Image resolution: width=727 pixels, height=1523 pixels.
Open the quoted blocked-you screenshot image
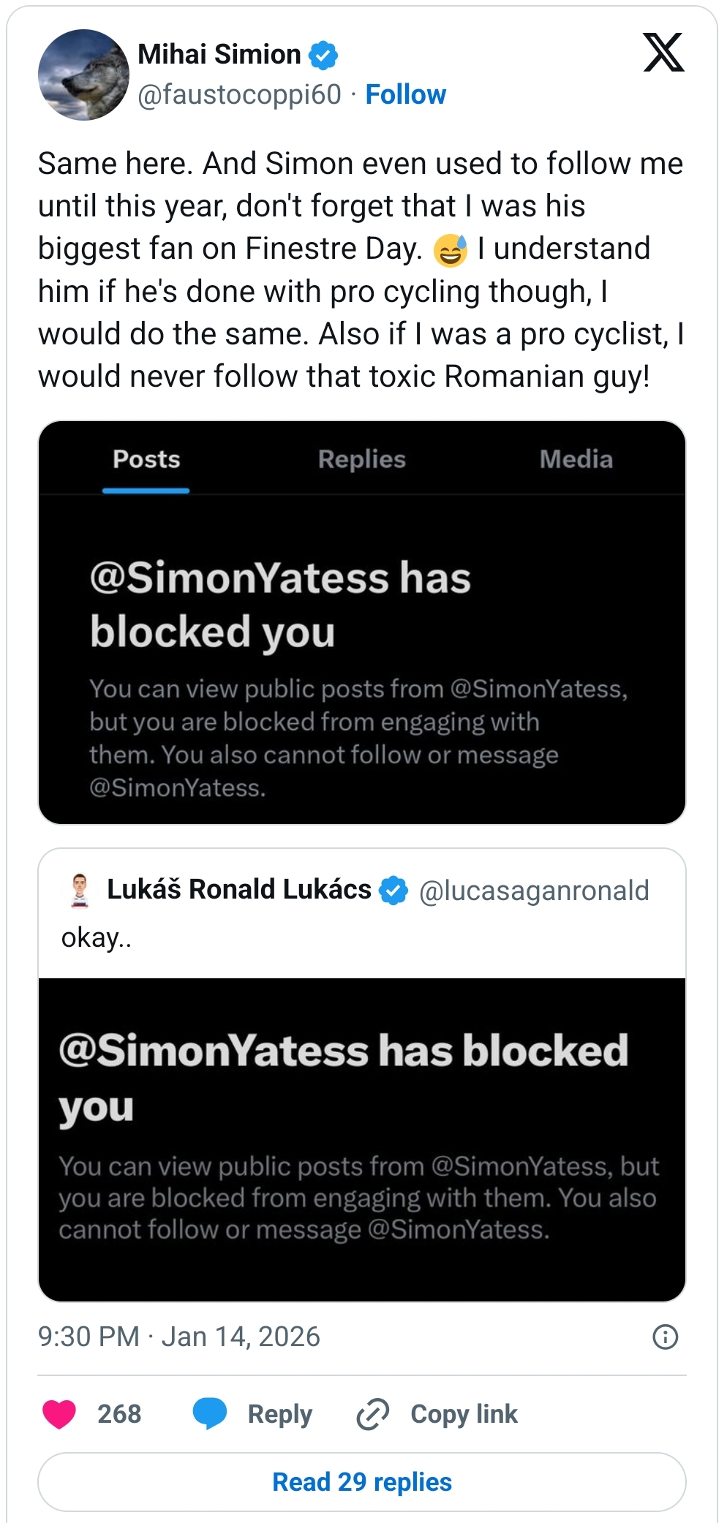[x=362, y=1138]
